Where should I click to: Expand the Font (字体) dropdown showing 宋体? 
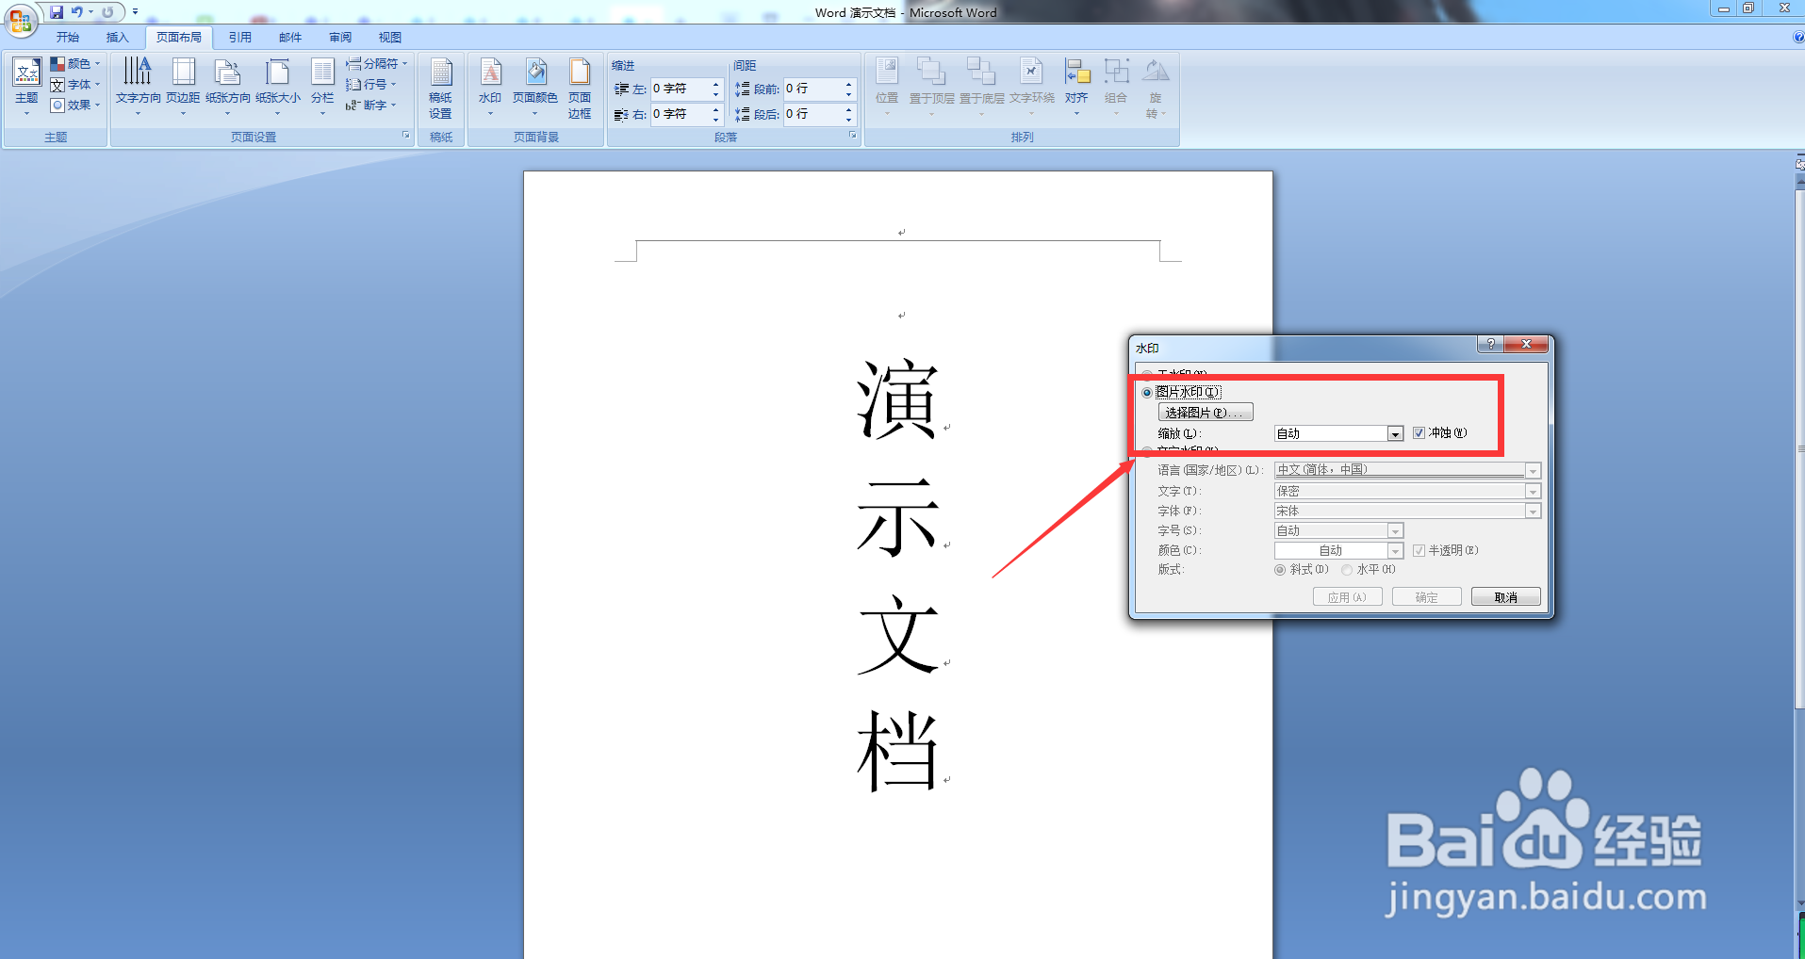point(1534,511)
